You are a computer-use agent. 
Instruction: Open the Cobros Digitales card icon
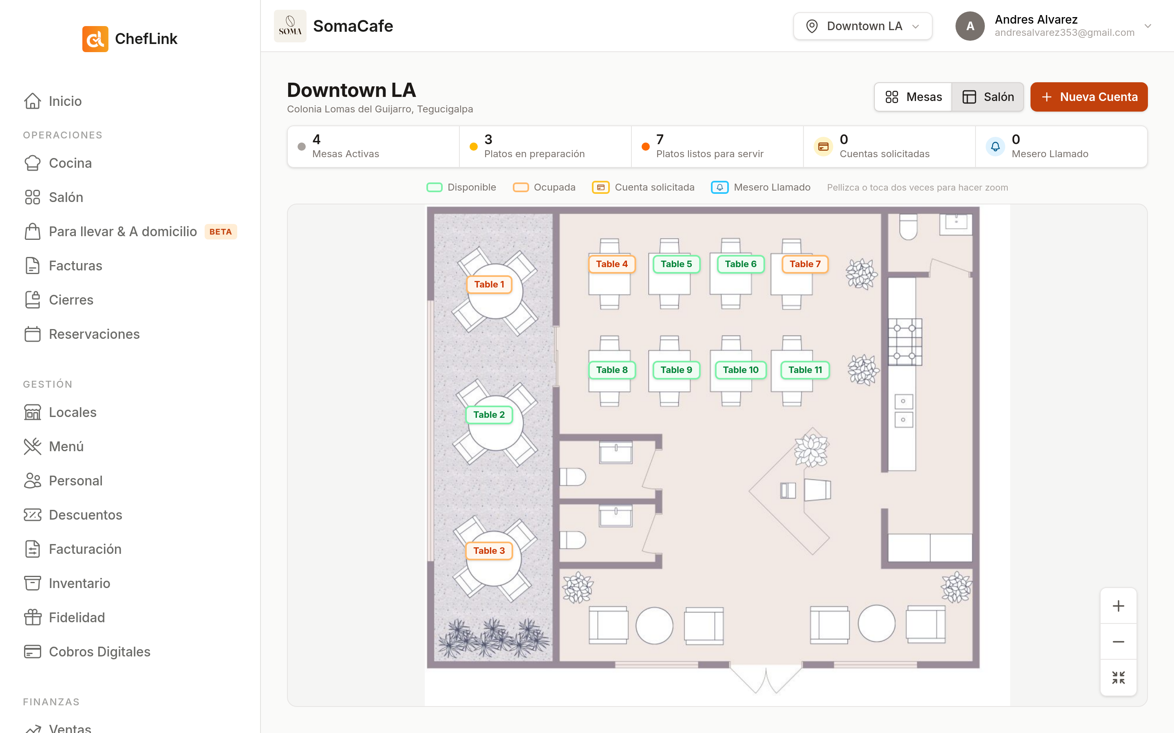pos(33,652)
